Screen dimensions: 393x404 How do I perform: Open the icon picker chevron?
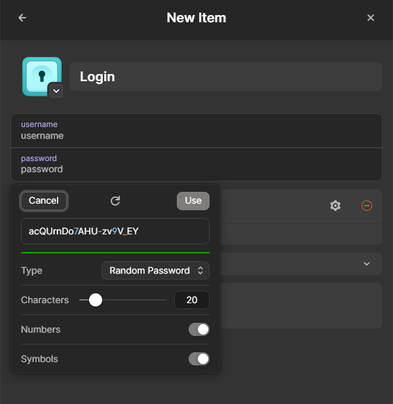tap(56, 91)
